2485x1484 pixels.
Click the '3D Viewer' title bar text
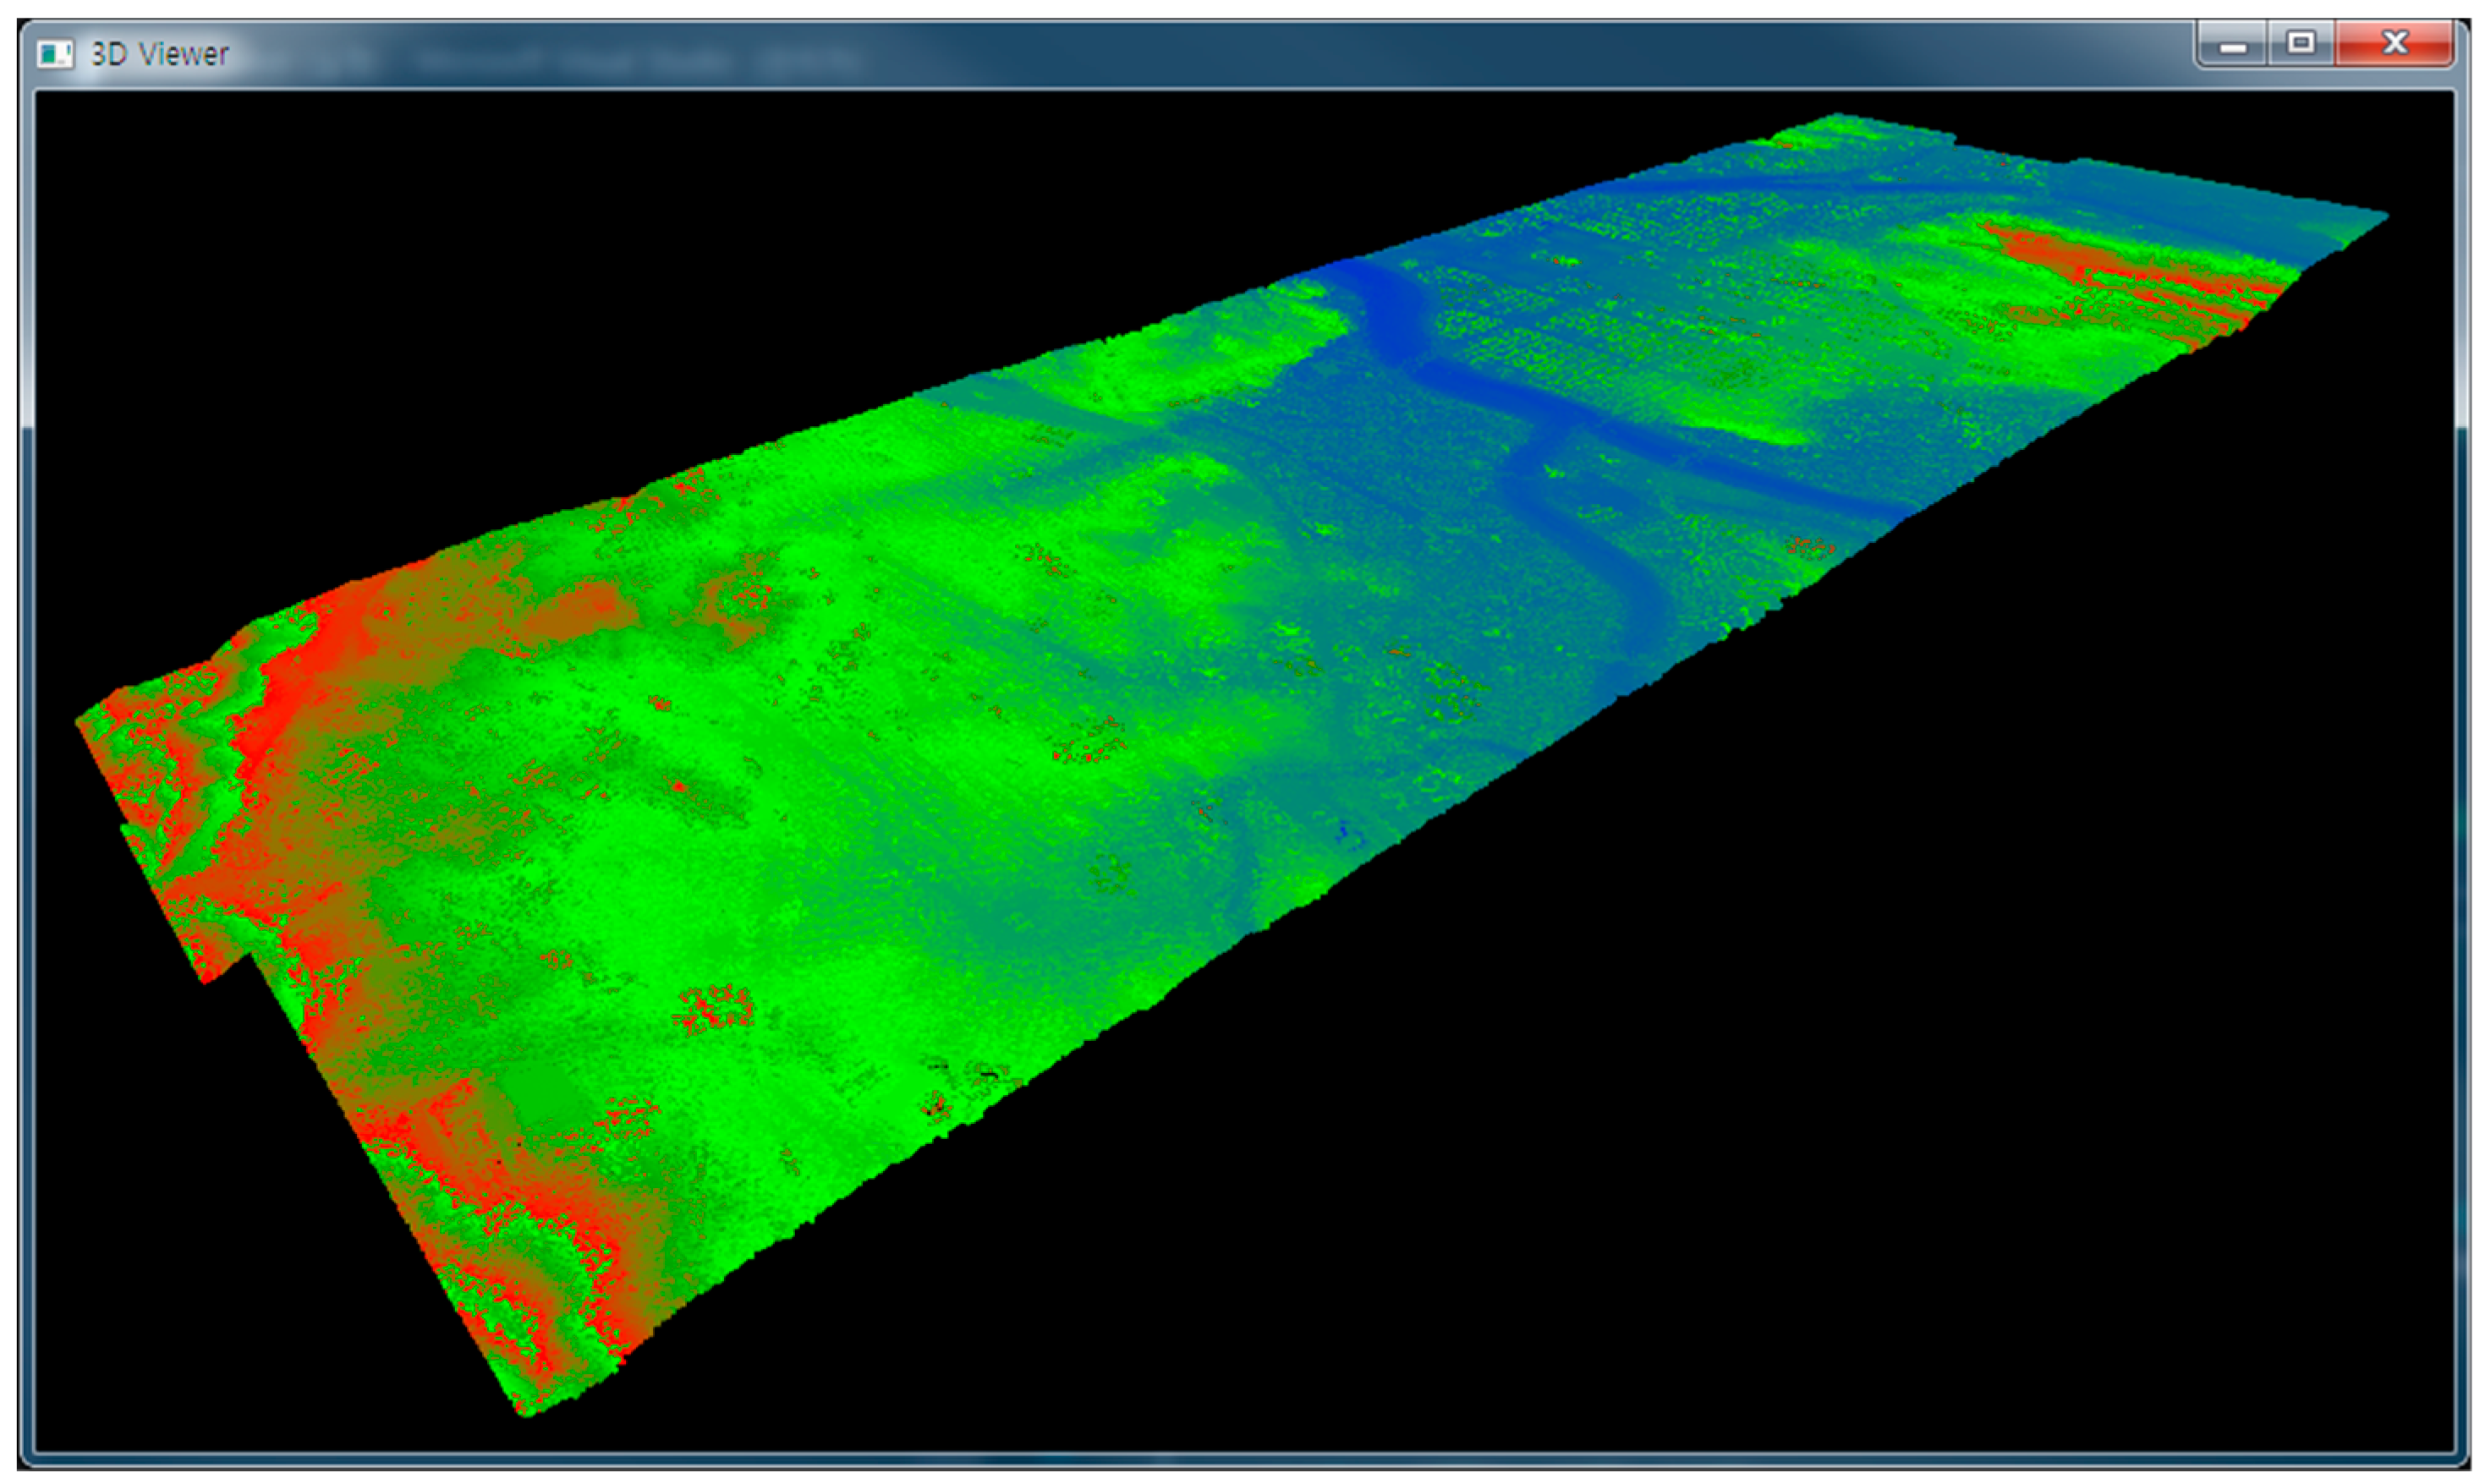click(x=160, y=54)
